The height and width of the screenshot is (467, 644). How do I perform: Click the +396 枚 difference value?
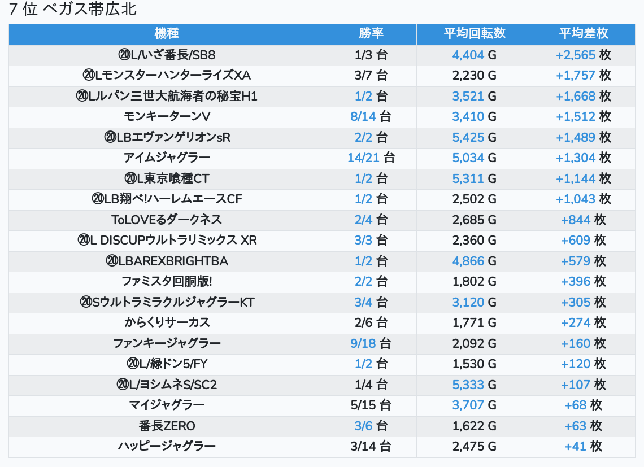(583, 282)
